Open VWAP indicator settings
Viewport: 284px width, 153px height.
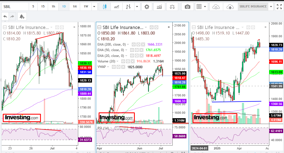[119, 67]
